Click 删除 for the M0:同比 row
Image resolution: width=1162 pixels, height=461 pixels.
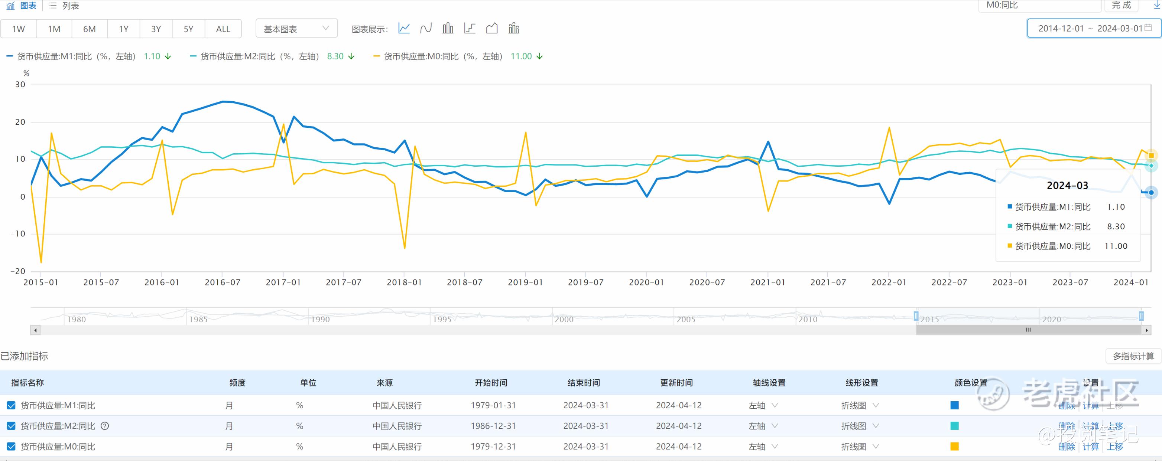(x=1067, y=447)
